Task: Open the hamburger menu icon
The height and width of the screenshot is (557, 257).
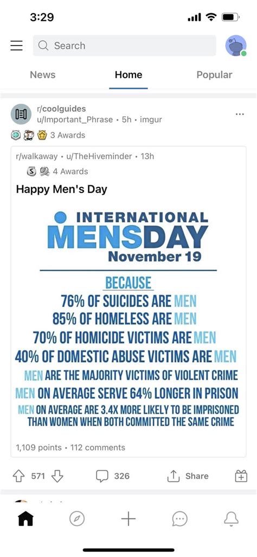Action: 16,46
